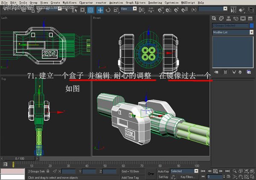The image size is (256, 180).
Task: Click the Go to End playback button
Action: [x=227, y=171]
